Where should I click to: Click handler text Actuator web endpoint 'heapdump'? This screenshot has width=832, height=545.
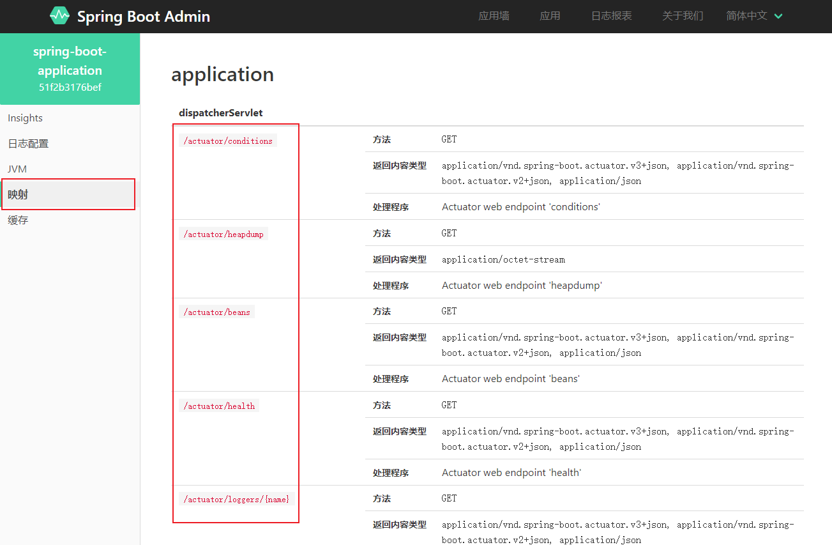point(522,286)
